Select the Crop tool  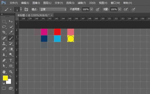click(x=4, y=32)
